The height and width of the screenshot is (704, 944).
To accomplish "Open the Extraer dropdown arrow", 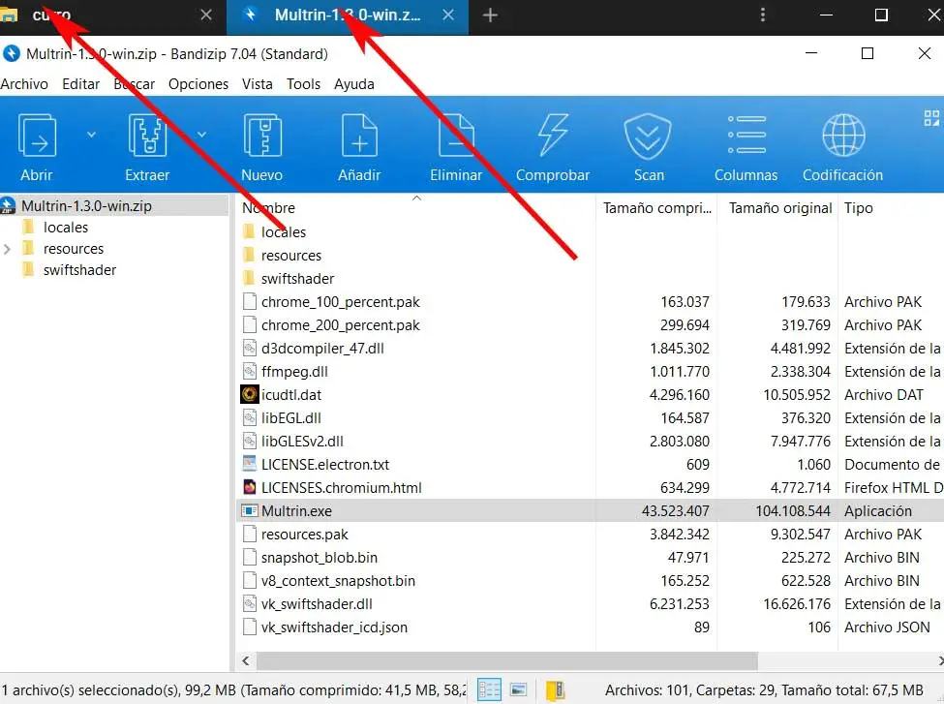I will point(201,135).
